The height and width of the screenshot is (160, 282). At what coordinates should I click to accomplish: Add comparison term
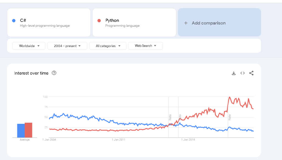pos(219,22)
